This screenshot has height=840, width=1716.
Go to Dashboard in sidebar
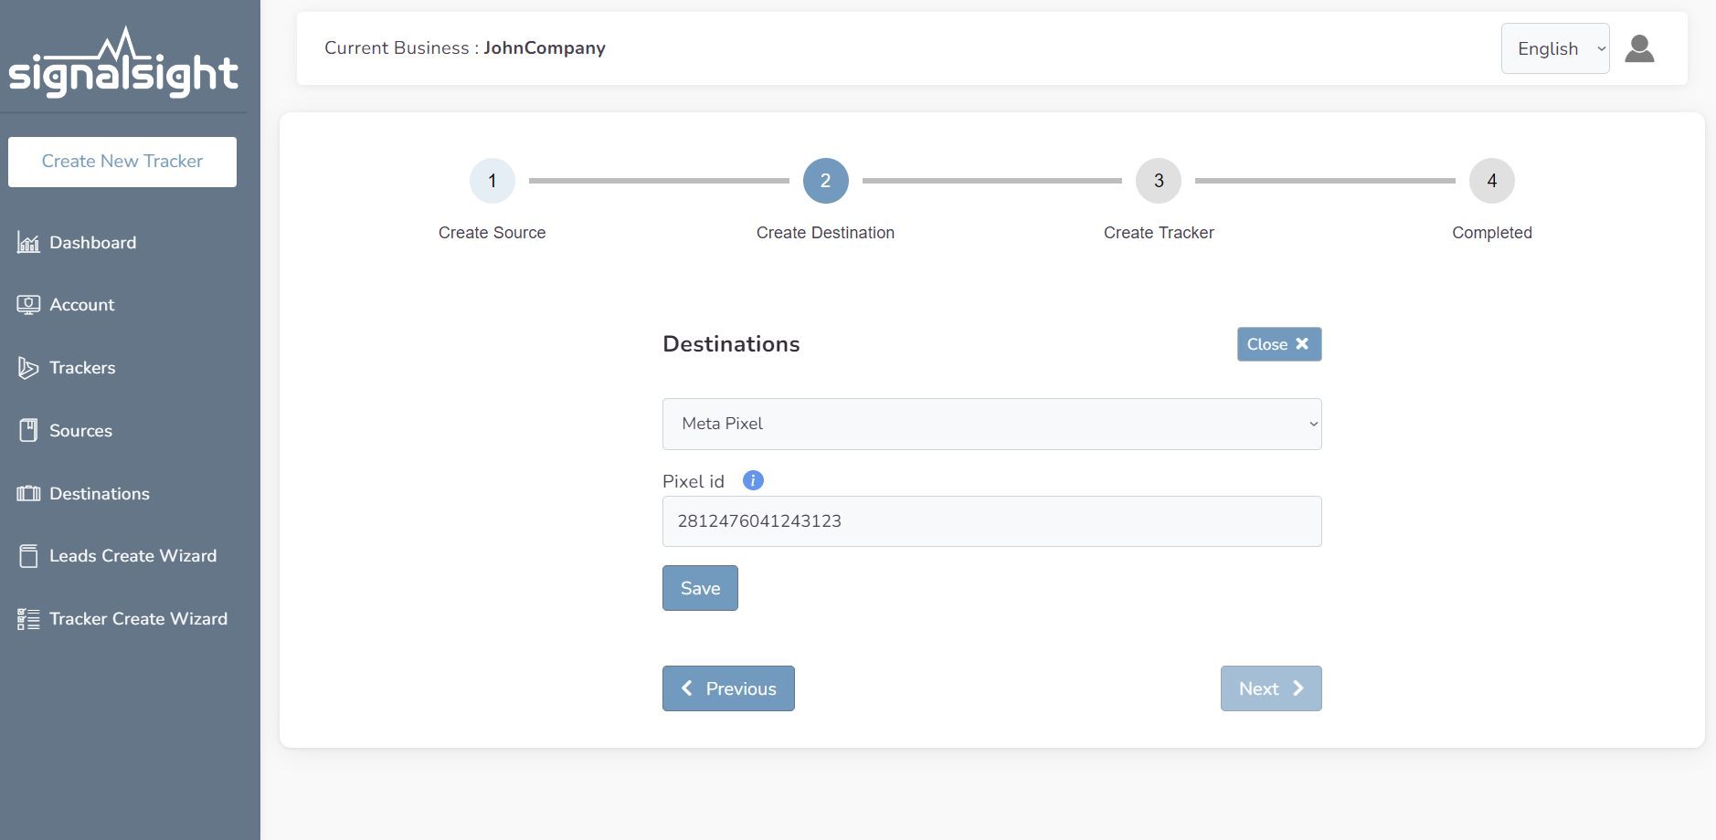pos(92,243)
